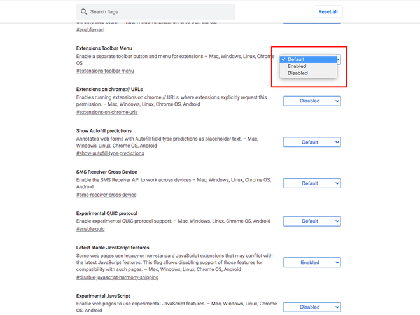Open the #show-autofill-type-predictions link
The width and height of the screenshot is (420, 315).
[110, 153]
